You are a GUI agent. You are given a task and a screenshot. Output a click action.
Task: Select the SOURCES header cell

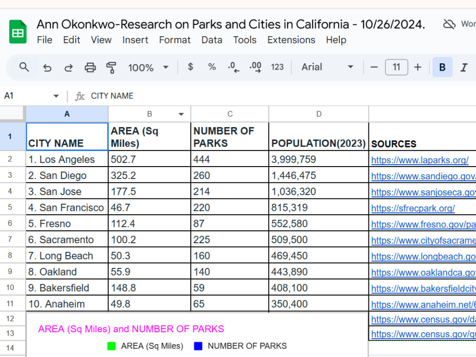click(423, 137)
